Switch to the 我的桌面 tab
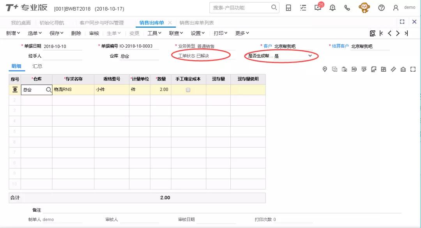Image resolution: width=421 pixels, height=228 pixels. (x=21, y=23)
